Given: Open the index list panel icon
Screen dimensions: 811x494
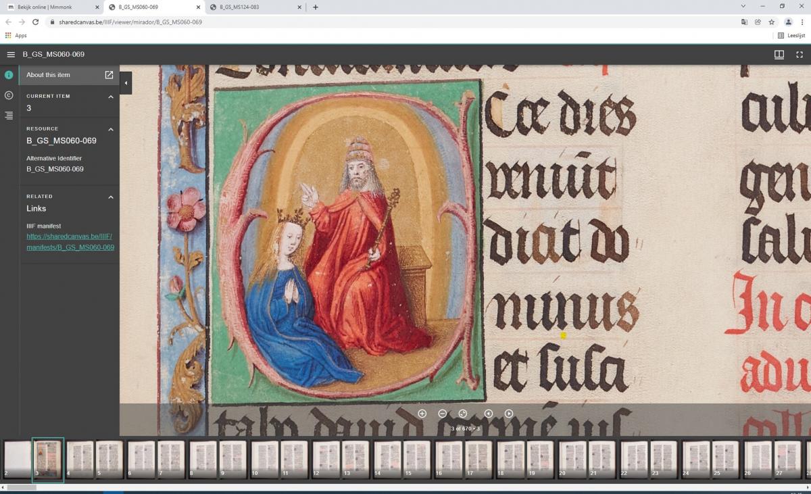Looking at the screenshot, I should [9, 116].
